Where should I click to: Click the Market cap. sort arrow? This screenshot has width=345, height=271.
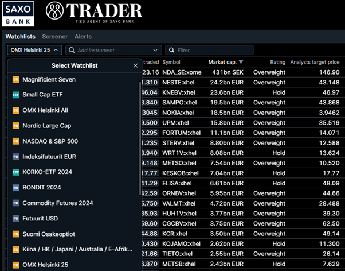click(x=241, y=62)
